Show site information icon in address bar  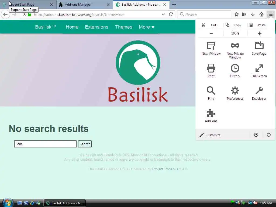pos(25,15)
